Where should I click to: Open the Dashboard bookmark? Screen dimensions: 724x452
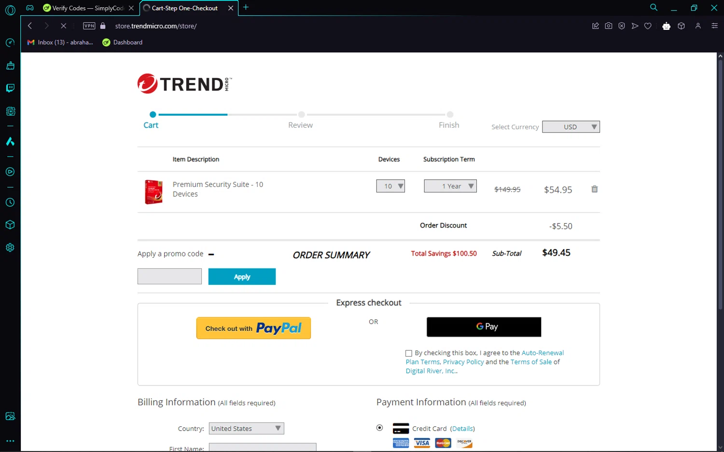(x=123, y=42)
